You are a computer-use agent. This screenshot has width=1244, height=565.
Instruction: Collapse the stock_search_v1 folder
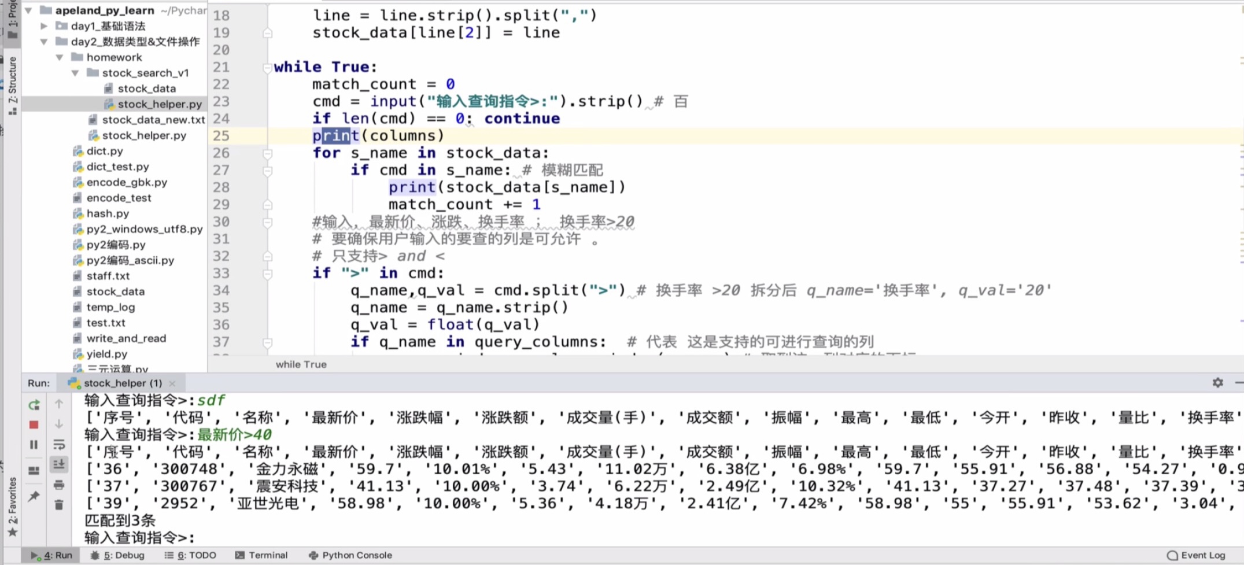pyautogui.click(x=75, y=73)
